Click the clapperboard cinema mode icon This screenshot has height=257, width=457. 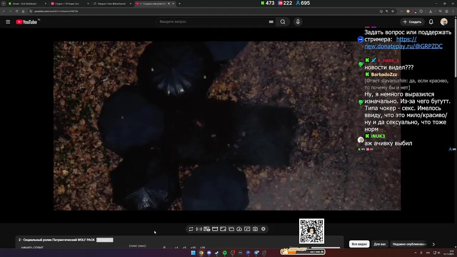click(215, 229)
